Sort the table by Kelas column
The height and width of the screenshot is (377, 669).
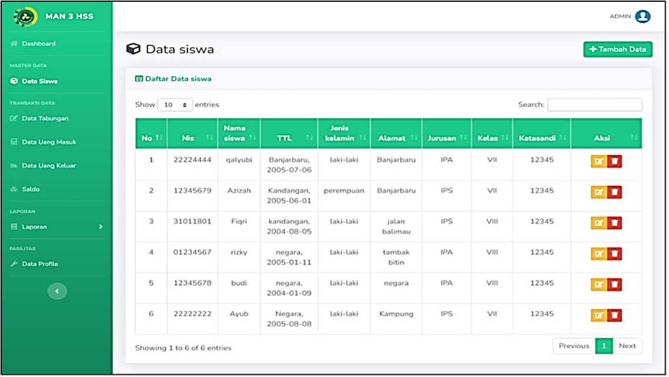492,138
